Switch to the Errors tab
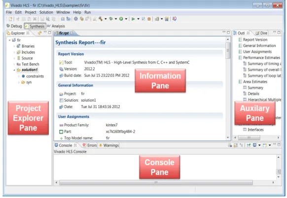 click(x=90, y=145)
